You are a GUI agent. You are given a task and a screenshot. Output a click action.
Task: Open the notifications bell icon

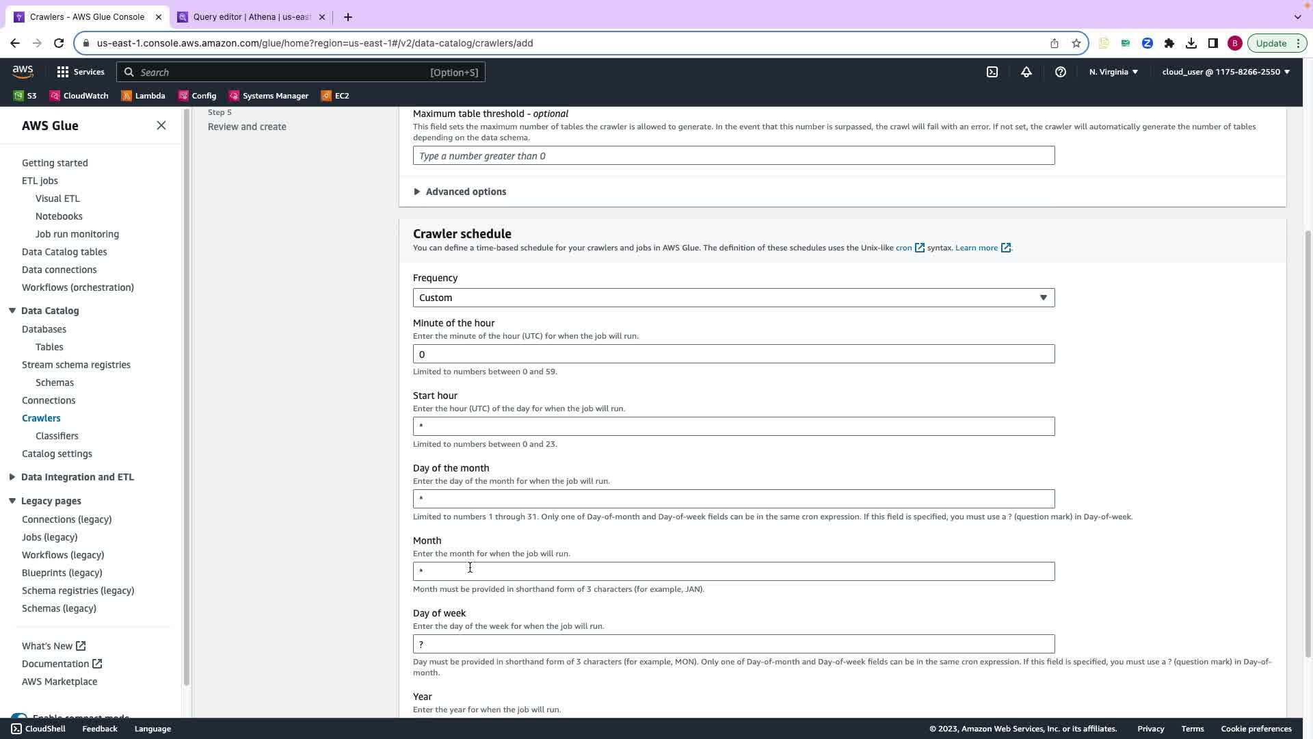click(x=1026, y=72)
